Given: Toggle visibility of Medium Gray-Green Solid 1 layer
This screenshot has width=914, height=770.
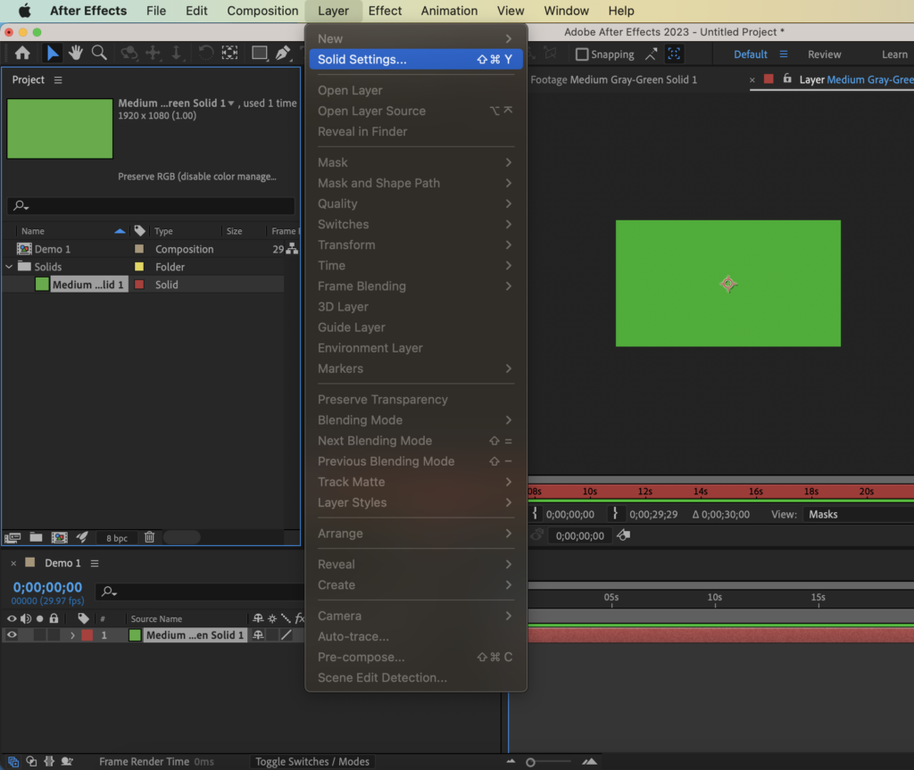Looking at the screenshot, I should click(x=12, y=634).
